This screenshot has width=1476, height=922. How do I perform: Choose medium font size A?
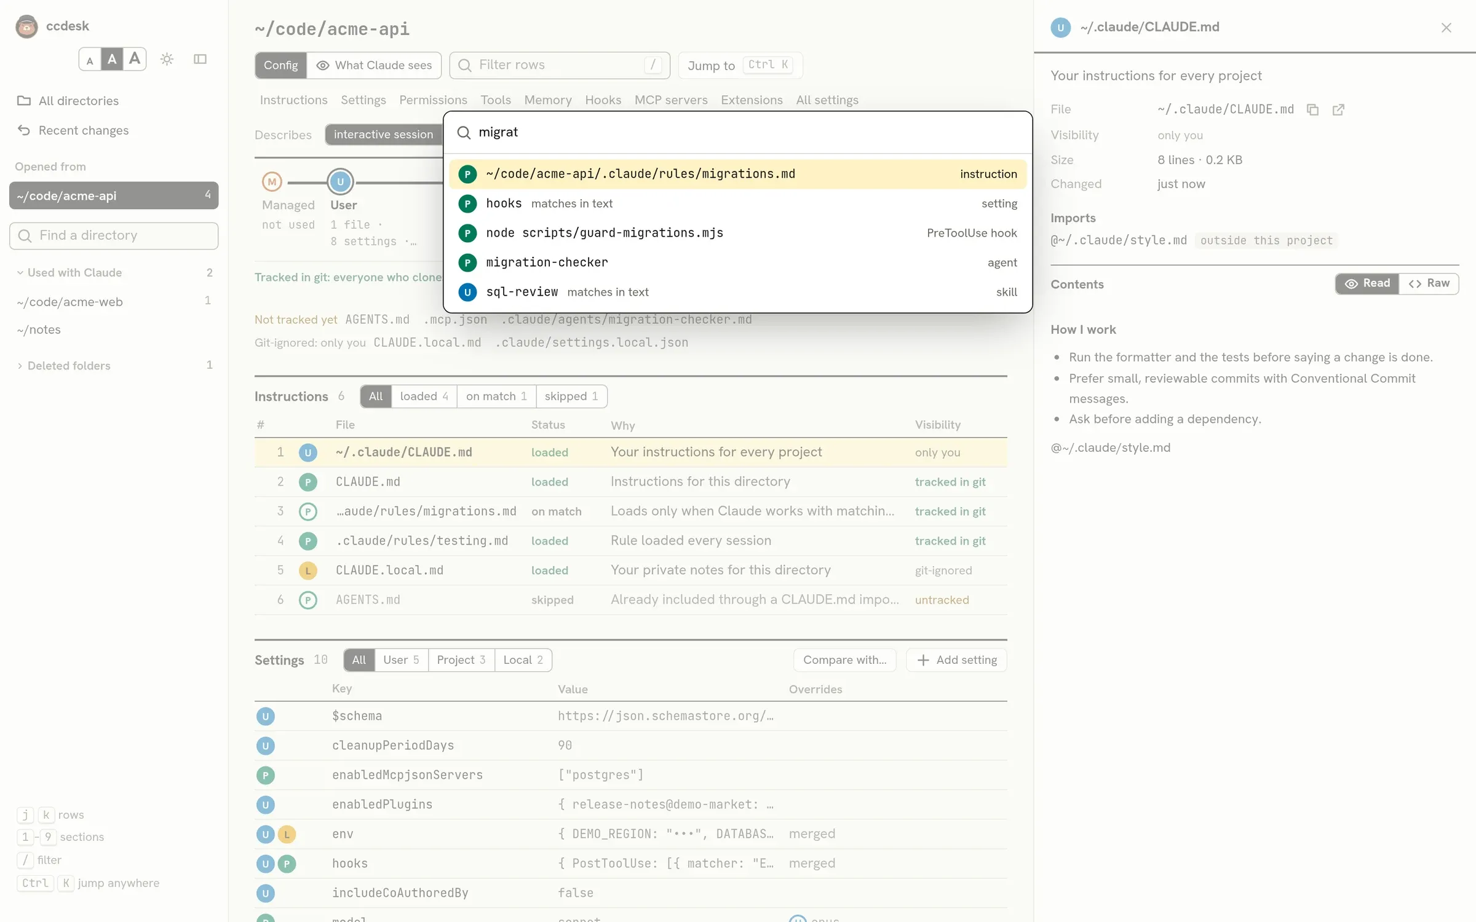[x=112, y=60]
